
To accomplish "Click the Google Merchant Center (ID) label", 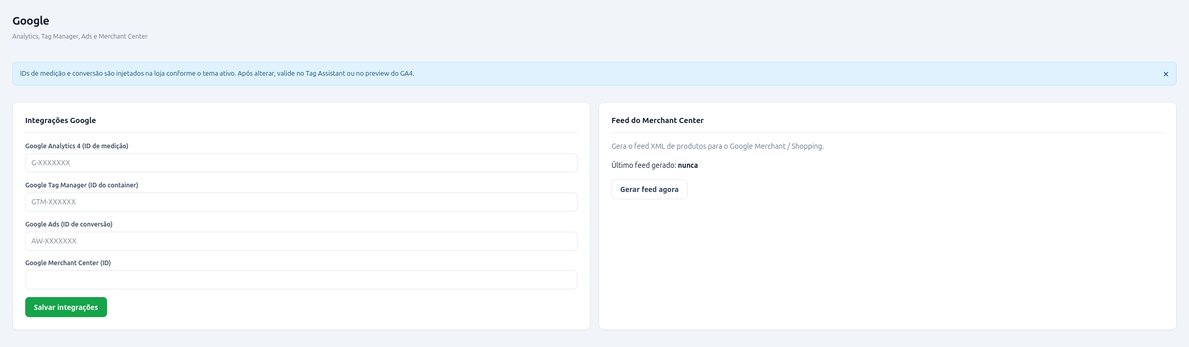I will click(68, 263).
